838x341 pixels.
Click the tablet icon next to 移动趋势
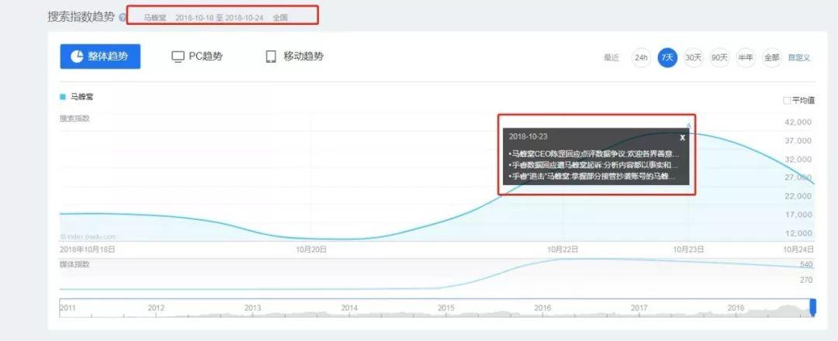coord(271,57)
